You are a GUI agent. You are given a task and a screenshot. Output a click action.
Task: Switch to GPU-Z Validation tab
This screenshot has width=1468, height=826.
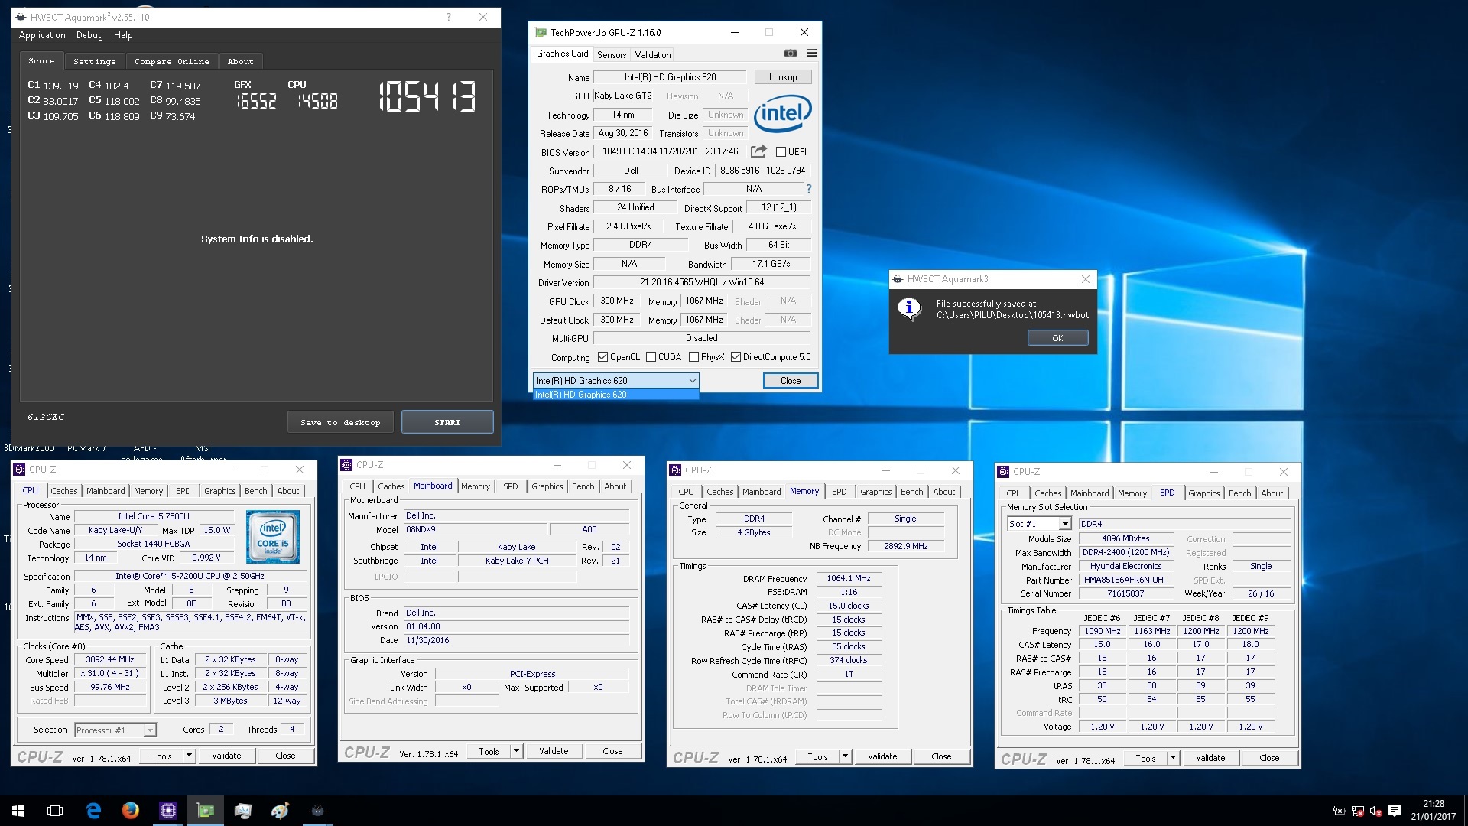coord(653,54)
